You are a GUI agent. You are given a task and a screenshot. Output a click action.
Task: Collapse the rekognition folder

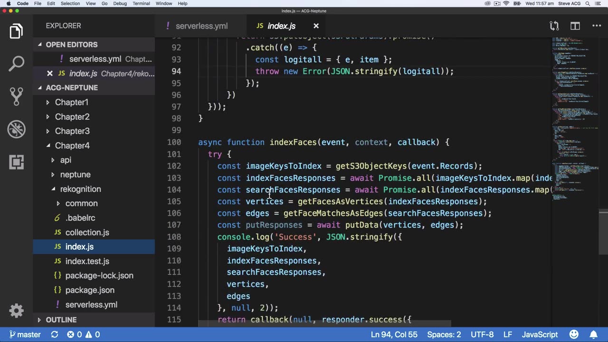click(80, 189)
